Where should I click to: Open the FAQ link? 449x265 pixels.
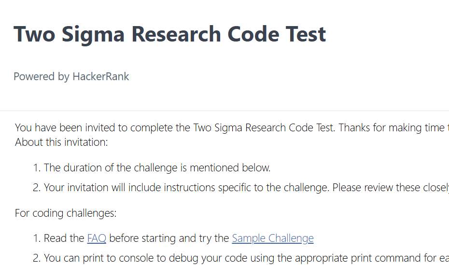[x=97, y=238]
